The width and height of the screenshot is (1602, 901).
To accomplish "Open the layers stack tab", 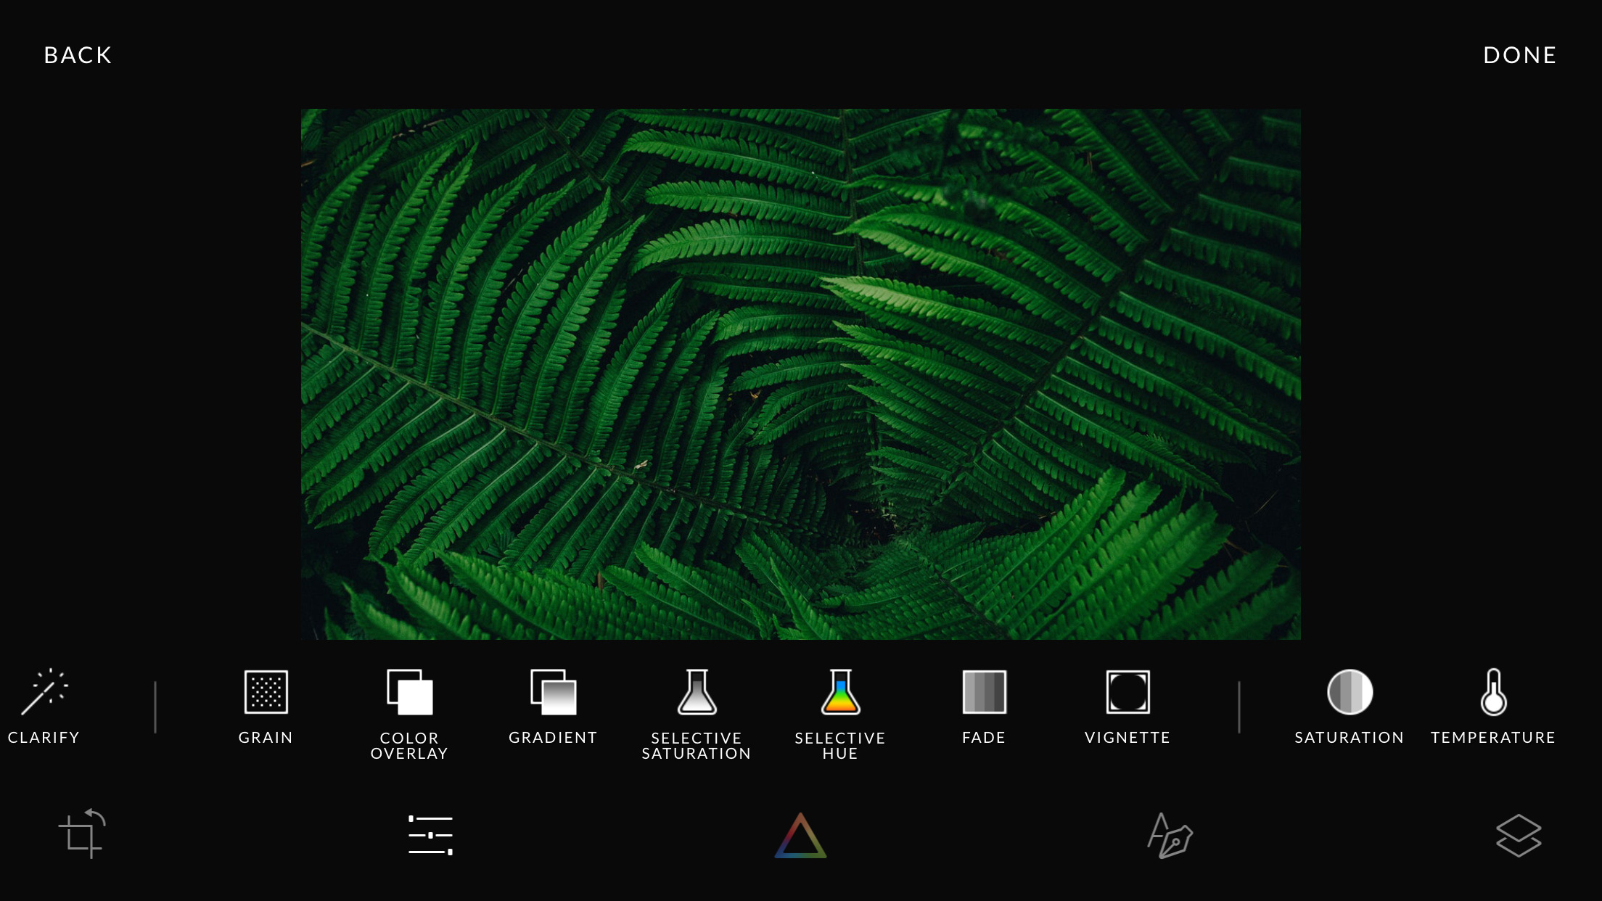I will coord(1519,835).
